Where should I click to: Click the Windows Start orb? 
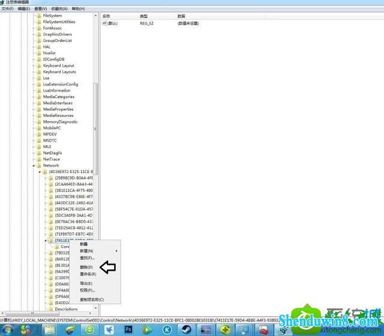click(8, 330)
